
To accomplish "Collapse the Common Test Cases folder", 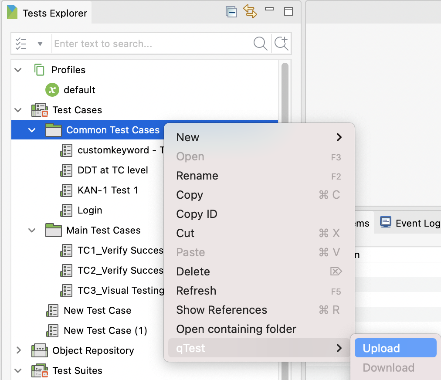I will [x=32, y=130].
